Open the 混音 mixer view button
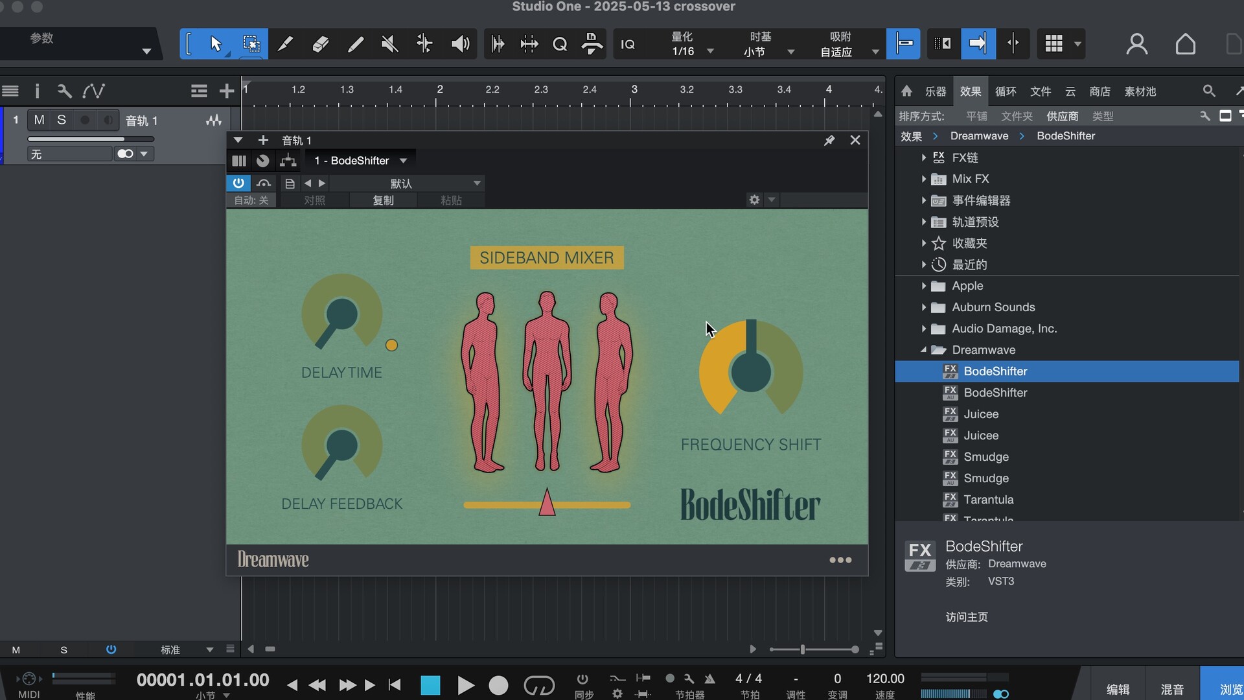Viewport: 1244px width, 700px height. (x=1172, y=689)
